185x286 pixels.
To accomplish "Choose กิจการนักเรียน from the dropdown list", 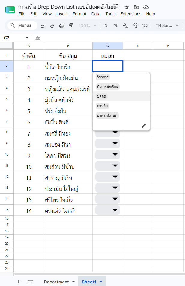I will 107,87.
